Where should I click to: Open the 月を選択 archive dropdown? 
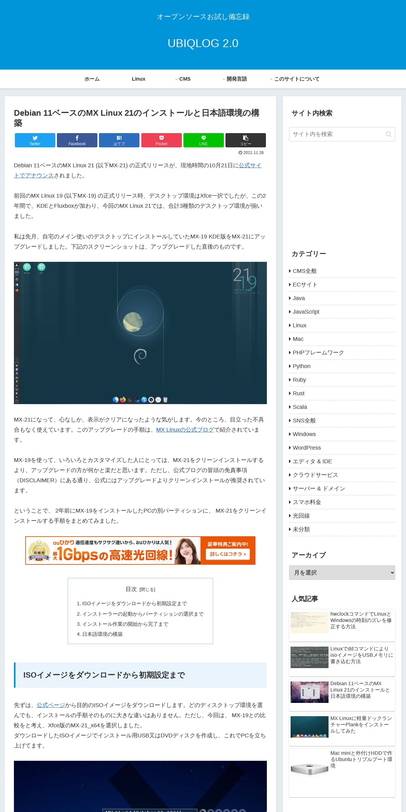(342, 573)
